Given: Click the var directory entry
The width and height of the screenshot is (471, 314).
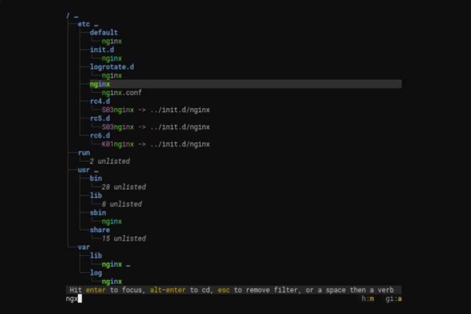Looking at the screenshot, I should point(84,247).
